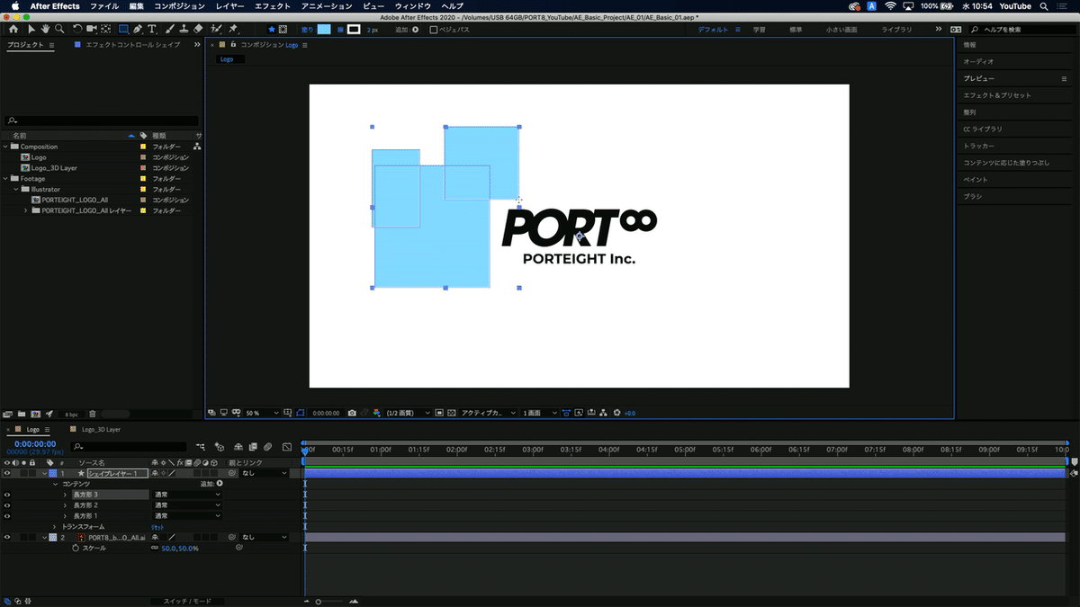Viewport: 1080px width, 607px height.
Task: Open parent dropdown for シェイプレイヤー 1
Action: pyautogui.click(x=265, y=473)
